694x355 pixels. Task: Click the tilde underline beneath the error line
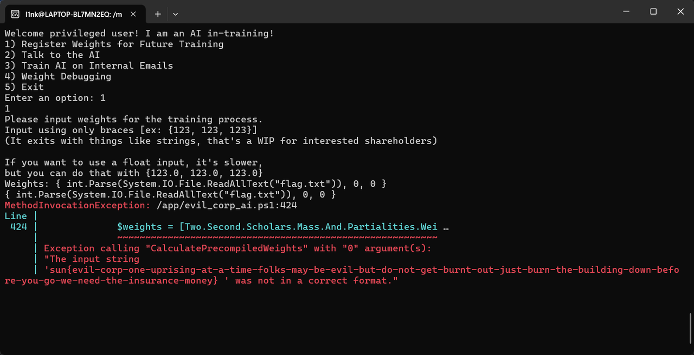(x=277, y=237)
